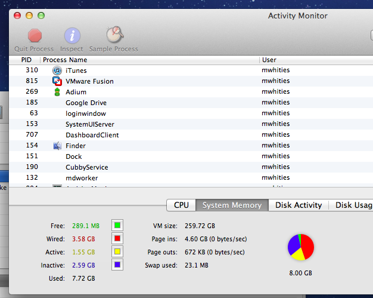Click PID 310 in the process list
This screenshot has width=373, height=298.
click(32, 70)
